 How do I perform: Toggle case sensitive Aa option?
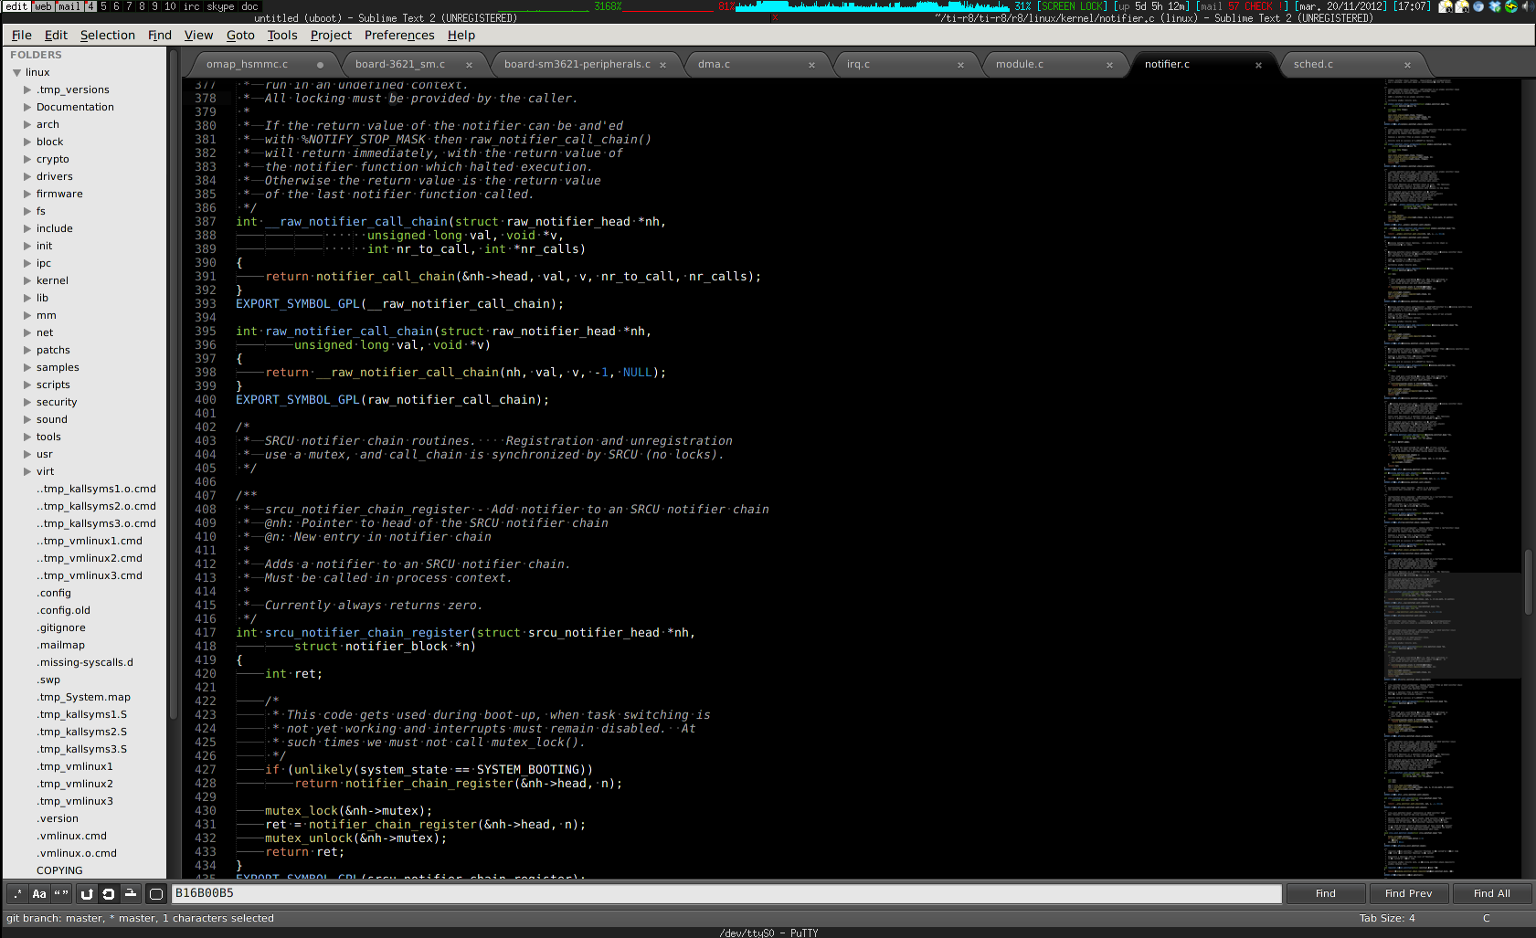39,894
